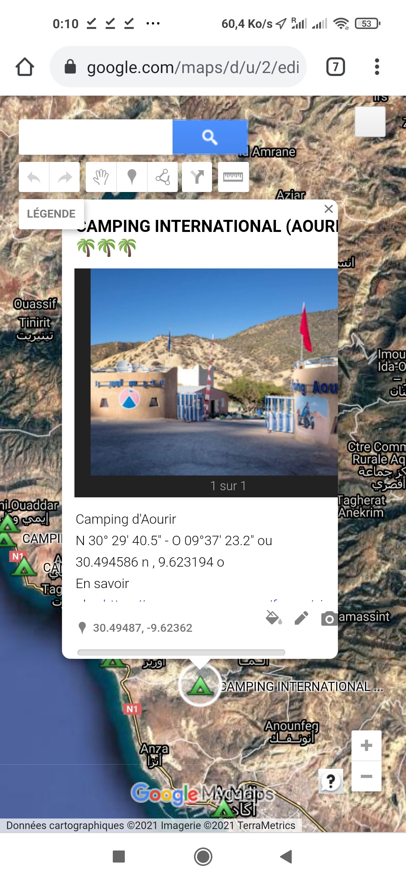Click the blue search button
Screen dimensions: 406x881
click(210, 137)
